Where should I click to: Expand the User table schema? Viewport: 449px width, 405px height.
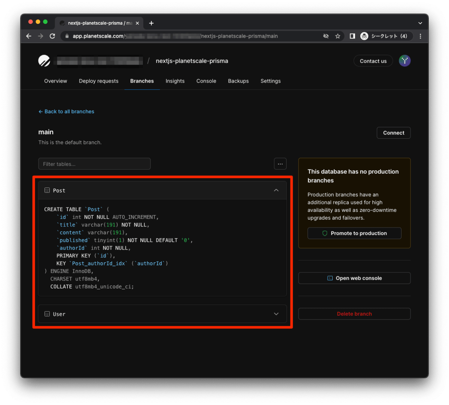tap(276, 314)
